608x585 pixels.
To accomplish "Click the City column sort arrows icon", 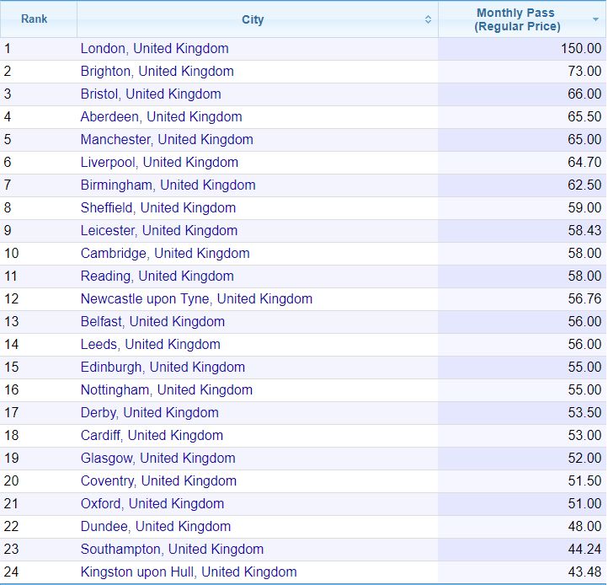I will coord(428,19).
